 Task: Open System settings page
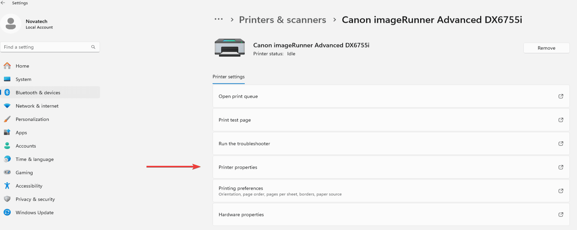(50, 79)
